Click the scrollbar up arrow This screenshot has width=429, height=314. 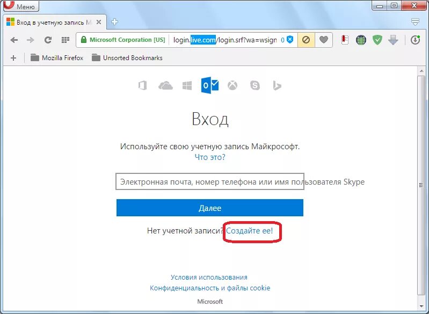point(421,71)
